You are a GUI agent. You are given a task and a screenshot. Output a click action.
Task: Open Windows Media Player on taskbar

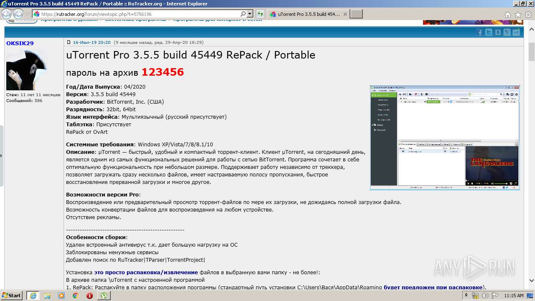(61, 296)
